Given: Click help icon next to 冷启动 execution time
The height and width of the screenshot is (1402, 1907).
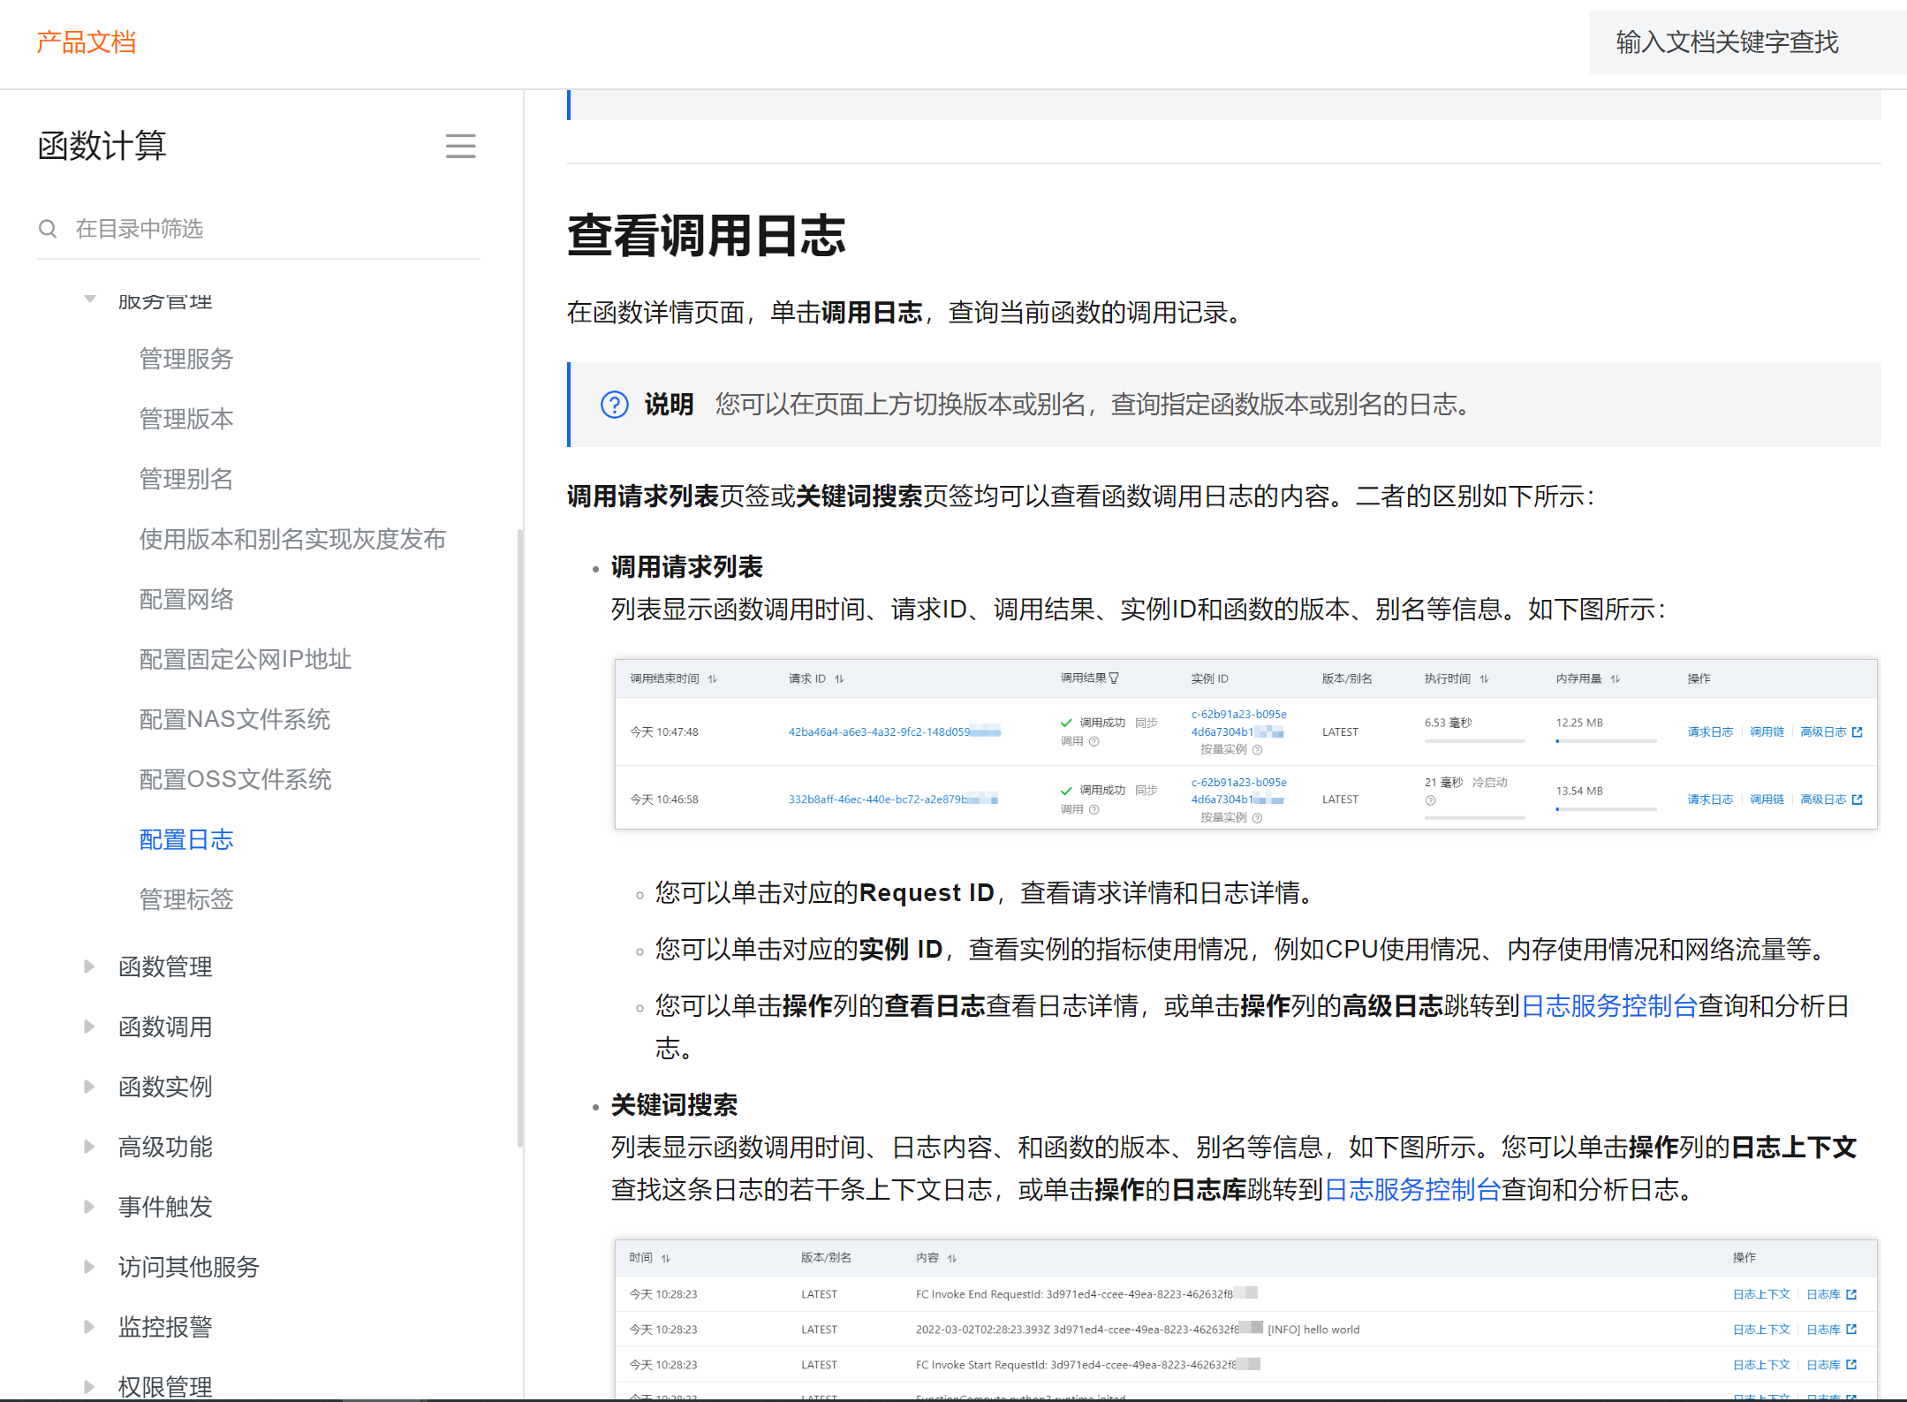Looking at the screenshot, I should [1430, 800].
